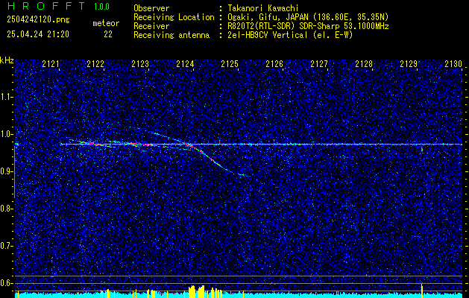Viewport: 469px width, 298px height.
Task: Click time marker 2129
Action: (409, 64)
